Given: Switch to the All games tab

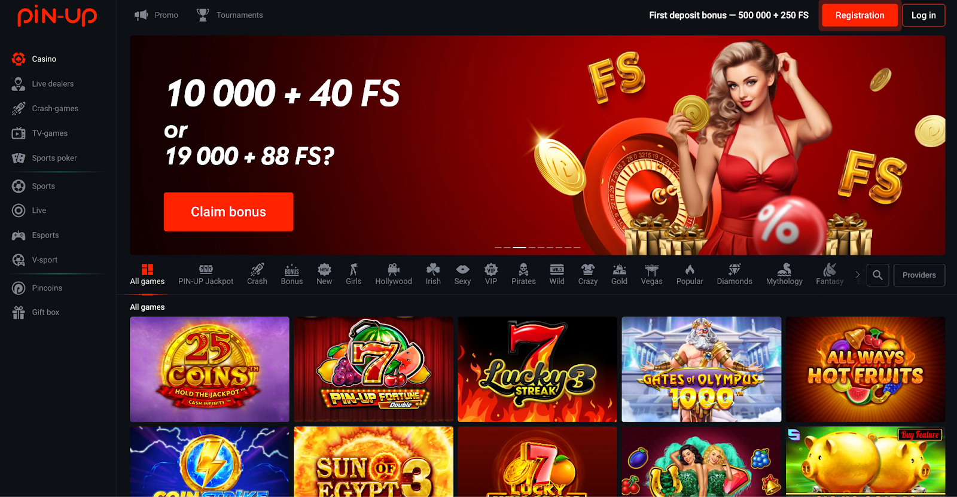Looking at the screenshot, I should (x=147, y=275).
